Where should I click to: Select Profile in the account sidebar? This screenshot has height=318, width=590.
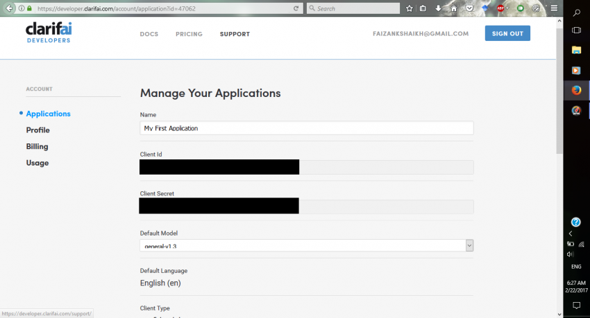point(37,130)
